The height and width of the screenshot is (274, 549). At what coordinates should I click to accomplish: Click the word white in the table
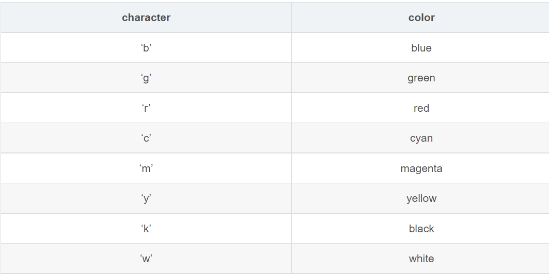coord(421,259)
